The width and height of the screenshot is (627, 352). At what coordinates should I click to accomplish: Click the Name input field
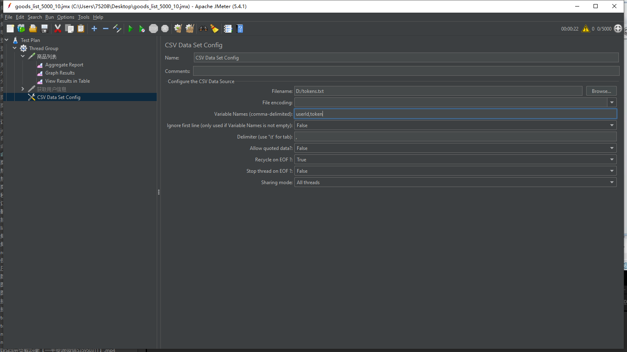406,57
